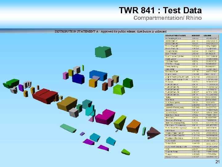Click the 'Bow Thruster Cylinder' row name

coord(175,56)
